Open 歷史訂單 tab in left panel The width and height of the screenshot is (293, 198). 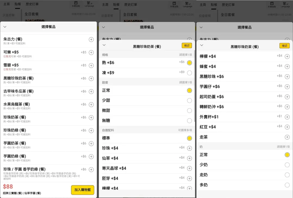tap(32, 5)
